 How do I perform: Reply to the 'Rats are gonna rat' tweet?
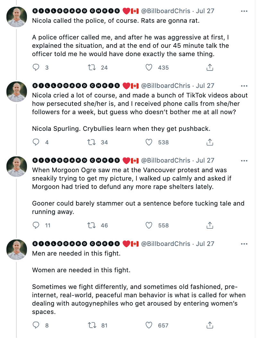pyautogui.click(x=36, y=67)
